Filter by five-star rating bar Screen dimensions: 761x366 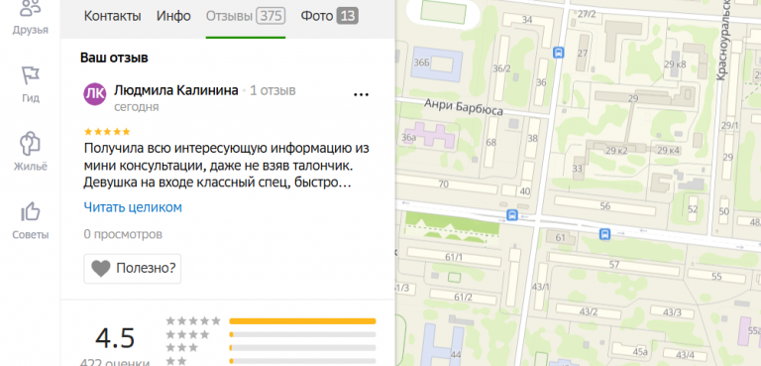(x=302, y=321)
